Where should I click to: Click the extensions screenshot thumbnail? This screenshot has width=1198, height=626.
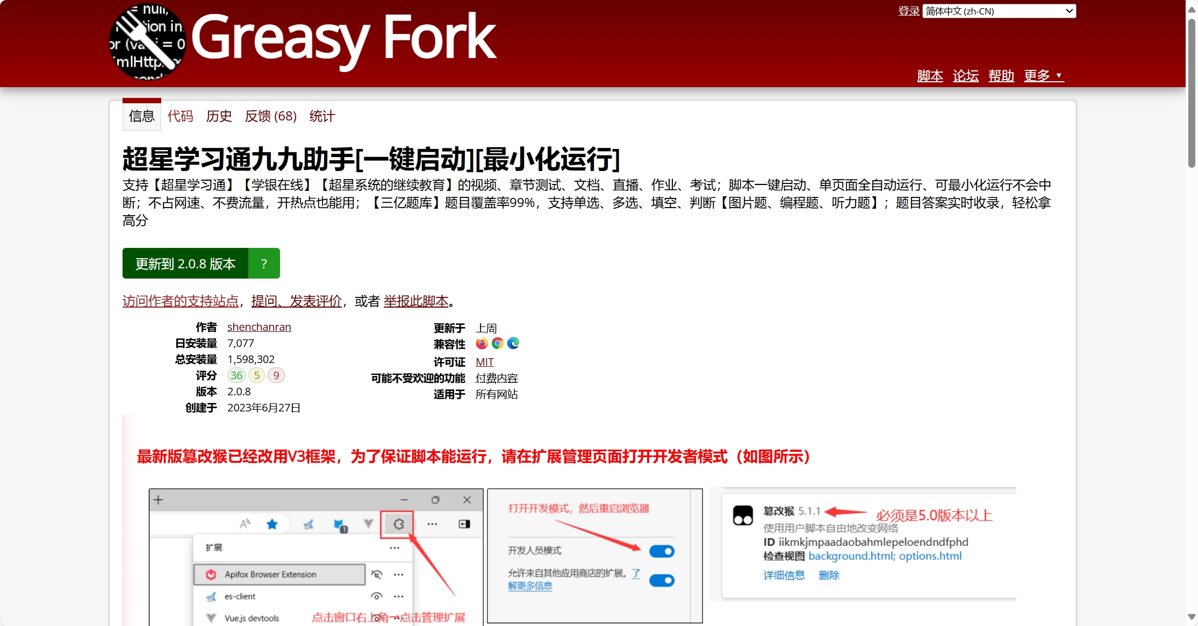316,557
